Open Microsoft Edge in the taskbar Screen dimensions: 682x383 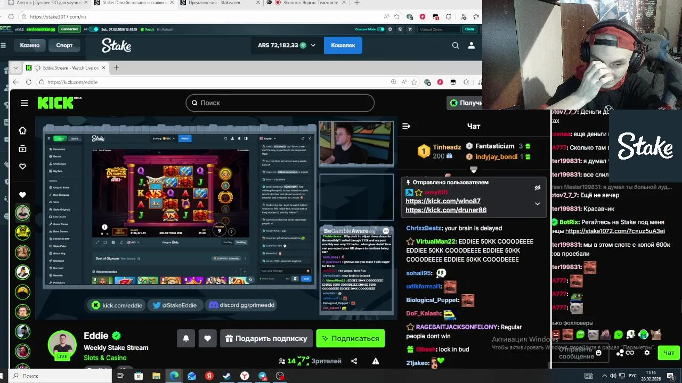tap(174, 376)
